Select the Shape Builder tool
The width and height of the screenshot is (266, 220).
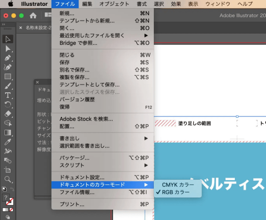[x=7, y=123]
